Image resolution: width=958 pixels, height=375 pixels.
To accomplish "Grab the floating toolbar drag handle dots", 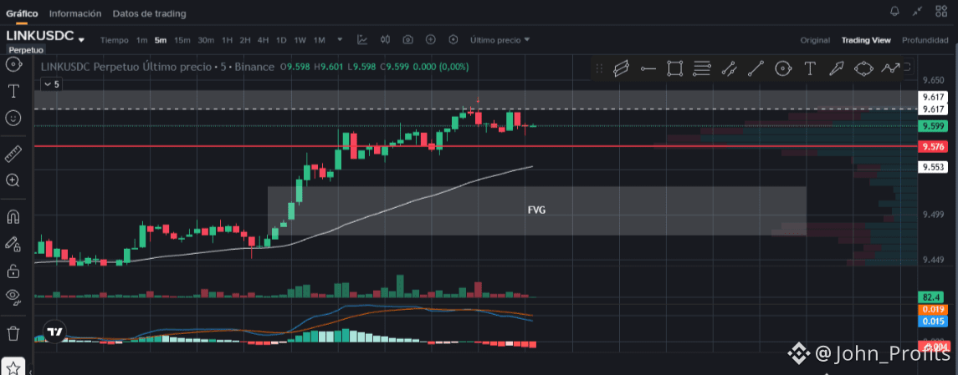I will pyautogui.click(x=599, y=68).
